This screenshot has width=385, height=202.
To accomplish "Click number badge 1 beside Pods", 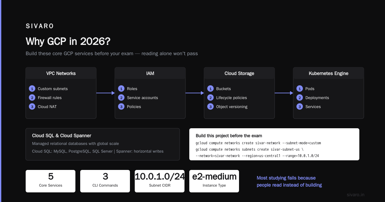I will 299,89.
